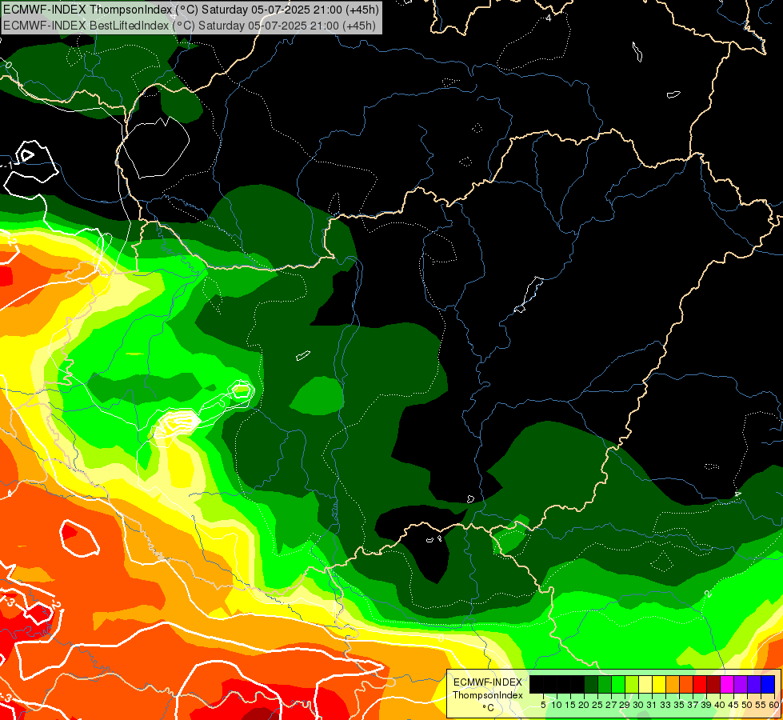783x720 pixels.
Task: Select the bright green 27–29 legend swatch
Action: click(x=618, y=684)
